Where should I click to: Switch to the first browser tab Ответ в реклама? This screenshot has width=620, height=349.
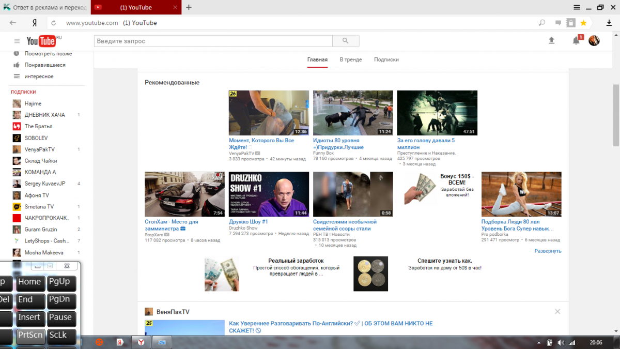tap(45, 7)
